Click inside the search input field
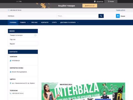Image resolution: width=133 pixels, height=100 pixels. coord(78,16)
